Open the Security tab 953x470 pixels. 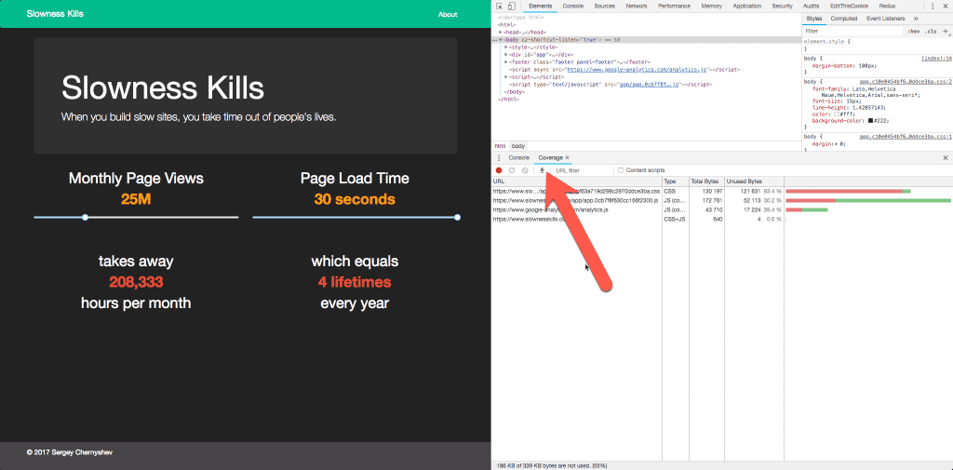coord(782,7)
